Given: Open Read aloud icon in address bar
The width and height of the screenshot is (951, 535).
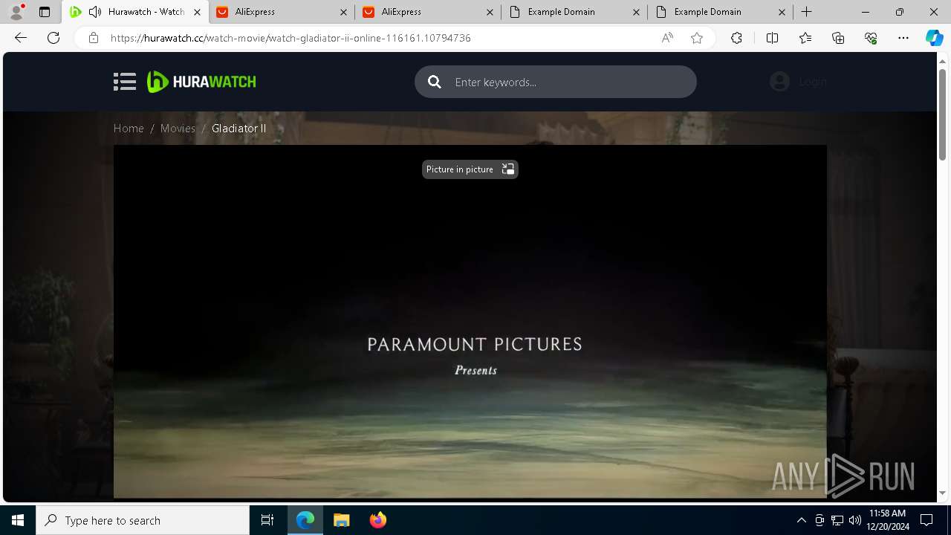Looking at the screenshot, I should click(667, 38).
